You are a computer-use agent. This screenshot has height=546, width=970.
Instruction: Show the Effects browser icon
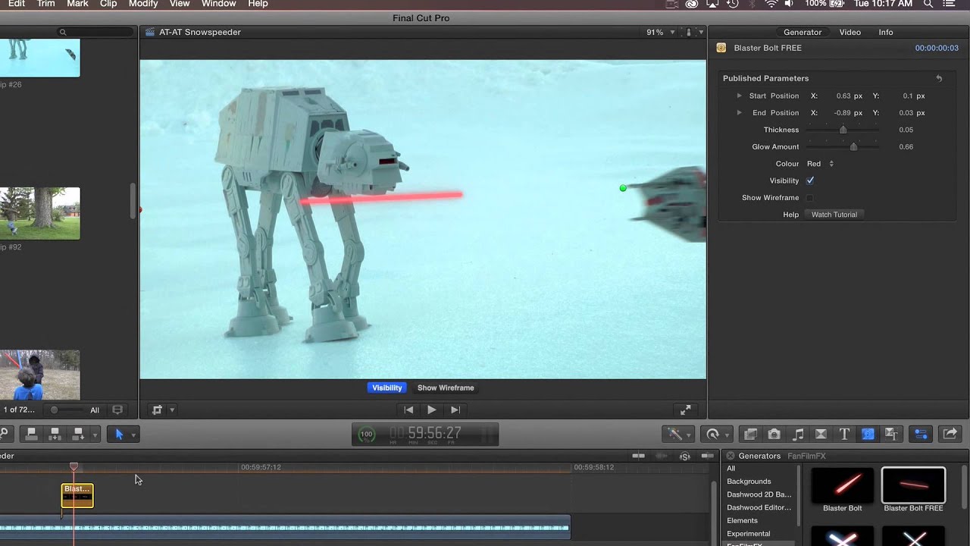pyautogui.click(x=750, y=434)
